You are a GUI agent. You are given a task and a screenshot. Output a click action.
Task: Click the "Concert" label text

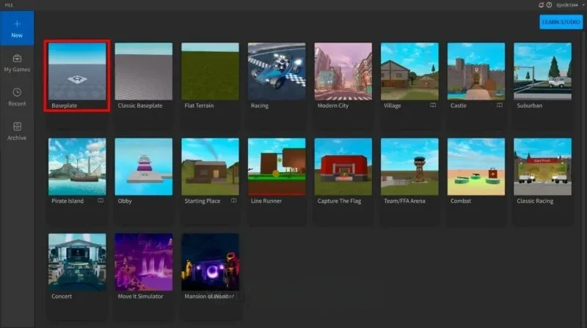tap(62, 297)
